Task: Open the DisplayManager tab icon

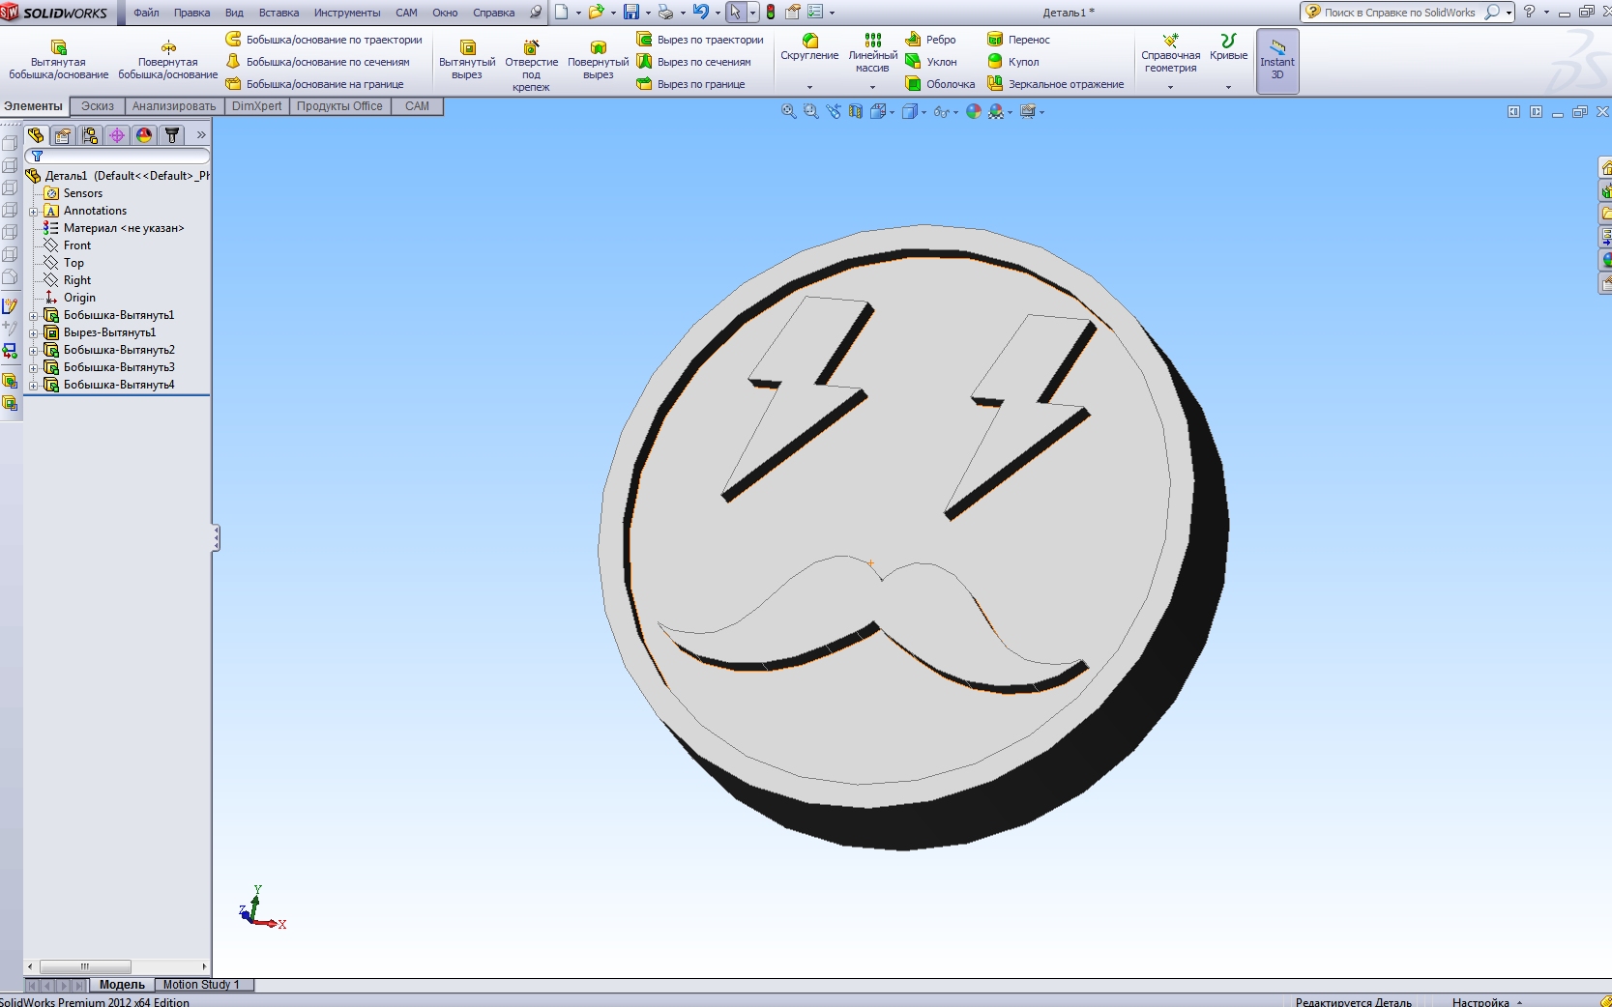Action: click(144, 135)
